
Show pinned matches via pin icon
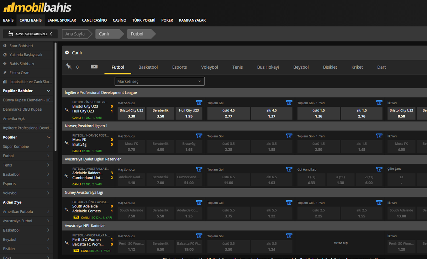tap(69, 67)
